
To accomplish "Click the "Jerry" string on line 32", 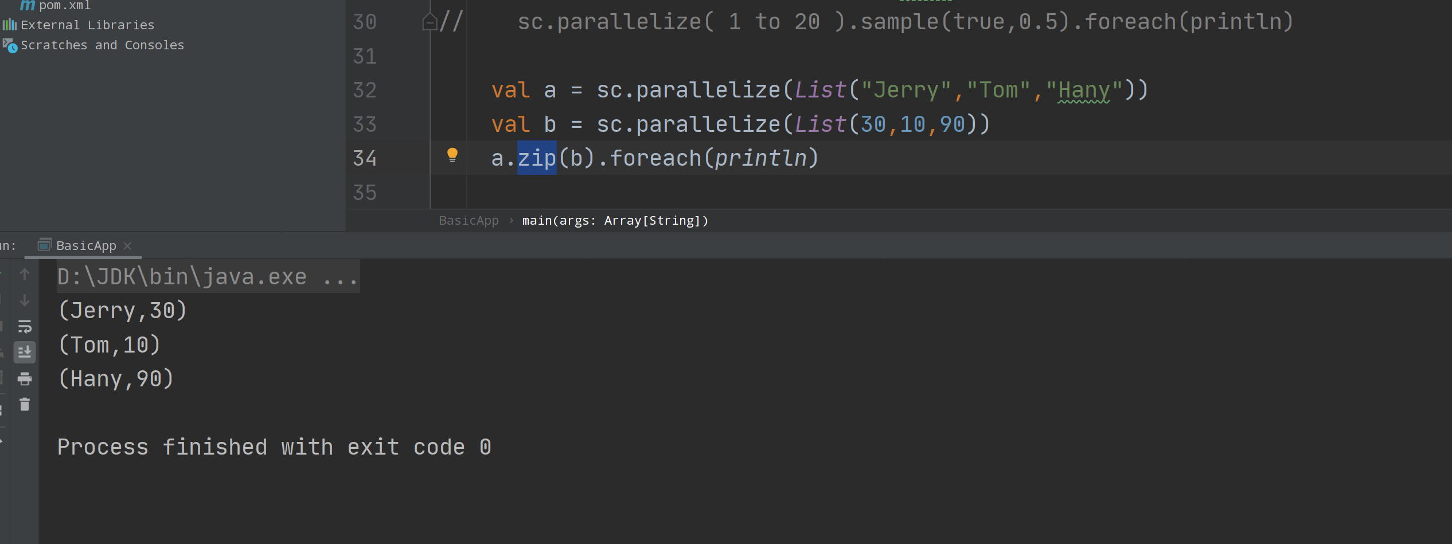I will point(906,90).
